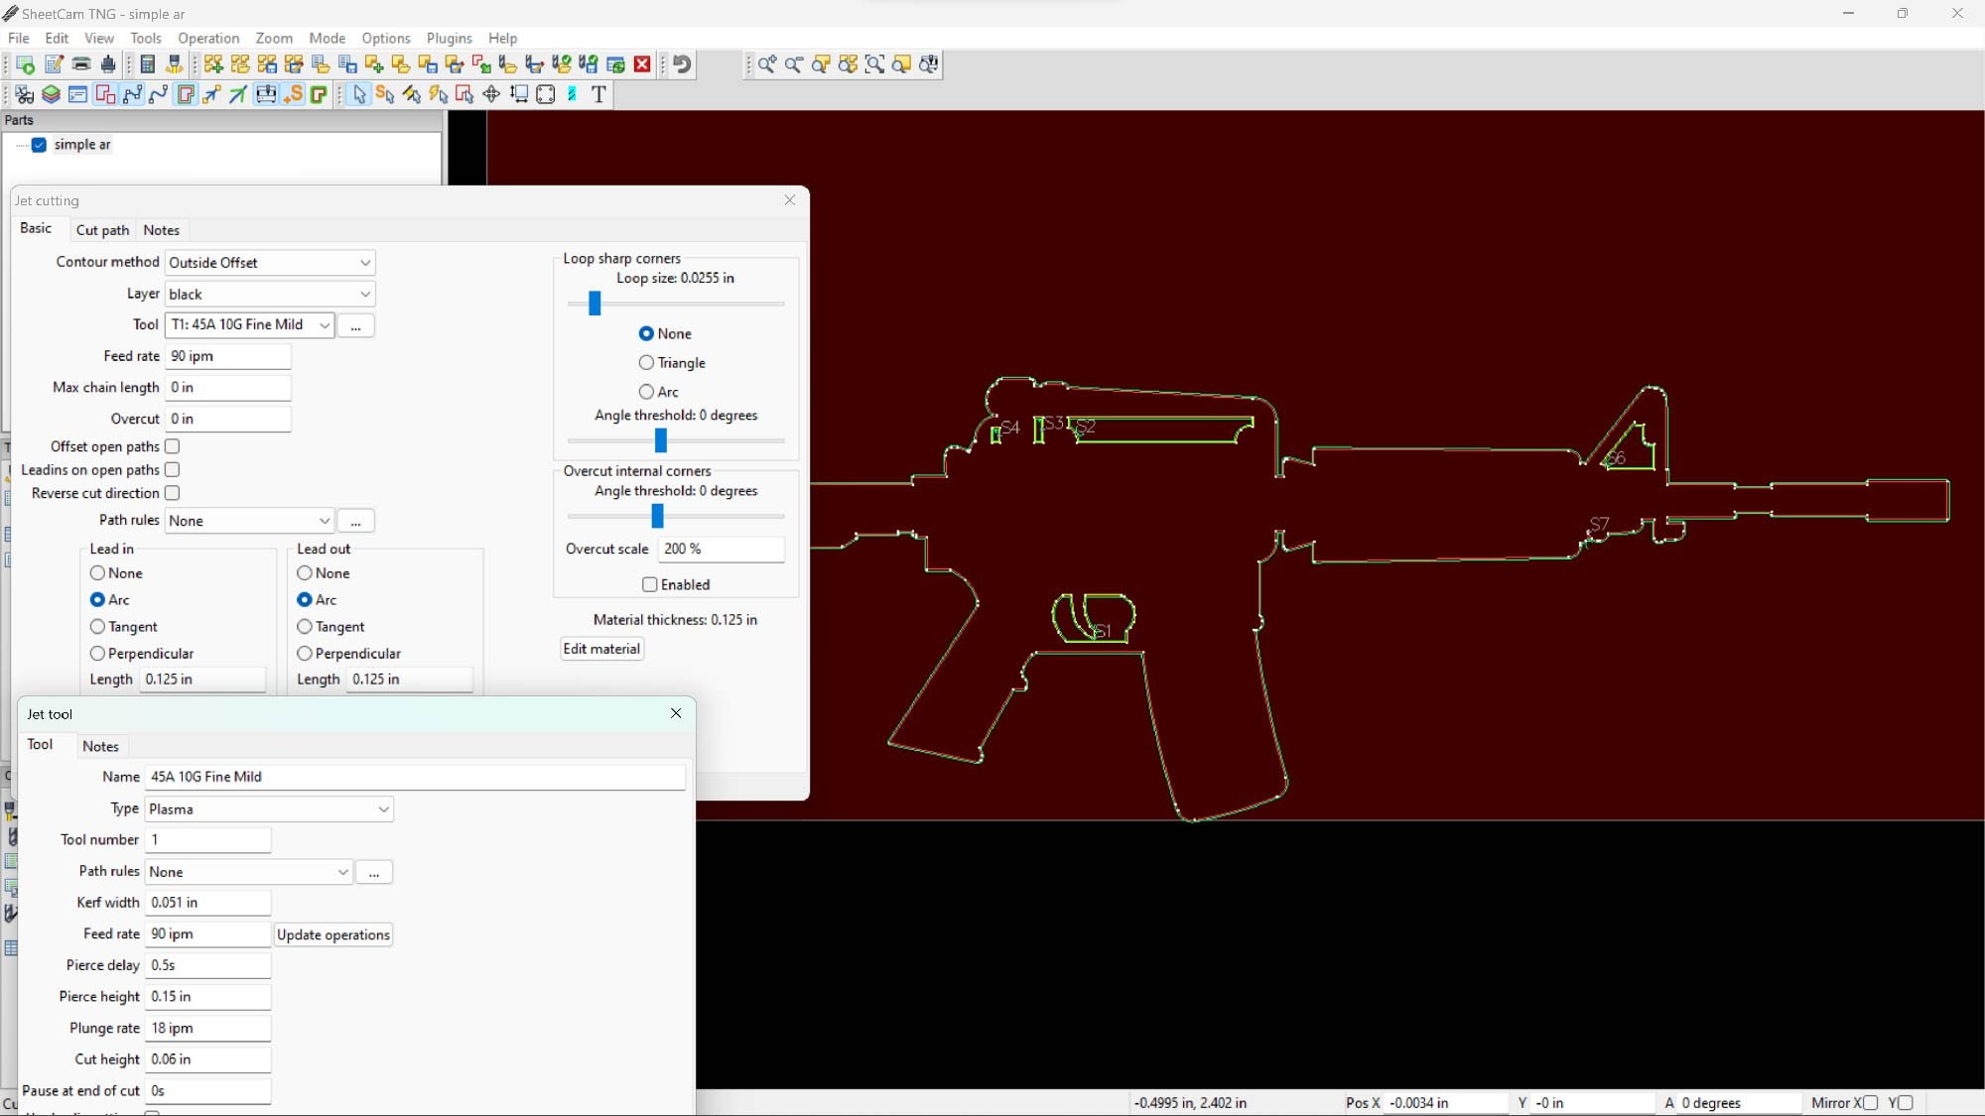This screenshot has height=1116, width=1985.
Task: Open the Plugins menu
Action: coord(449,38)
